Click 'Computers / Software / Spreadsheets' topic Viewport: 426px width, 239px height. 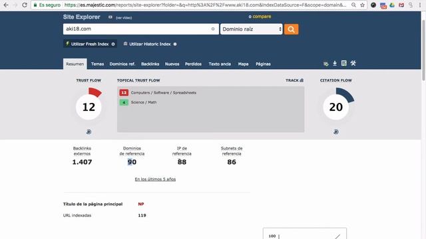(x=164, y=93)
